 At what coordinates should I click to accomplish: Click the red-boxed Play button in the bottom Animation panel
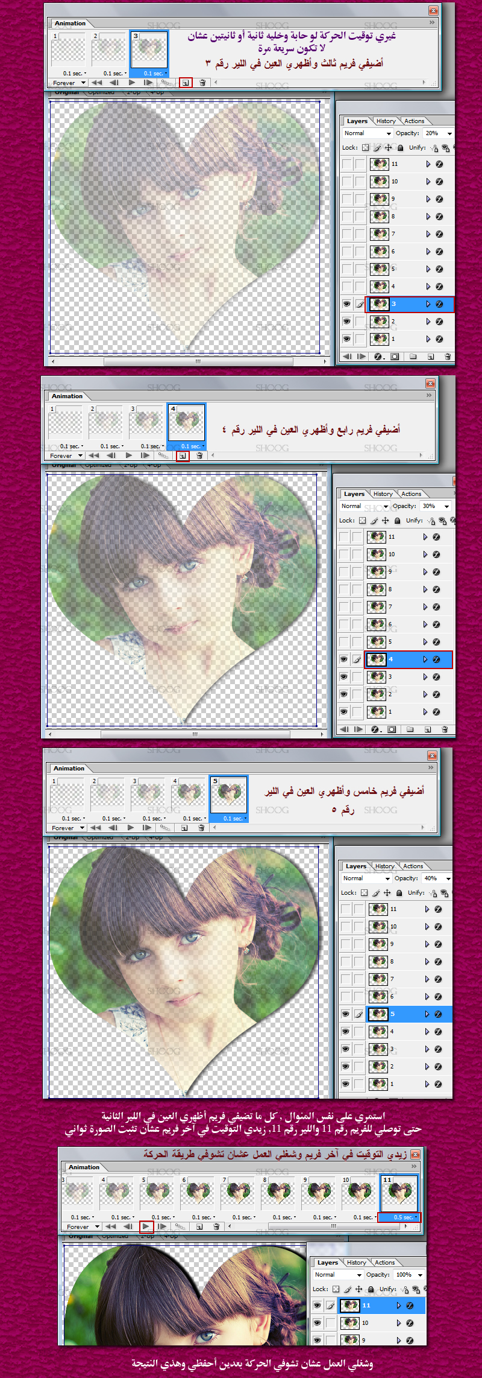point(146,1226)
